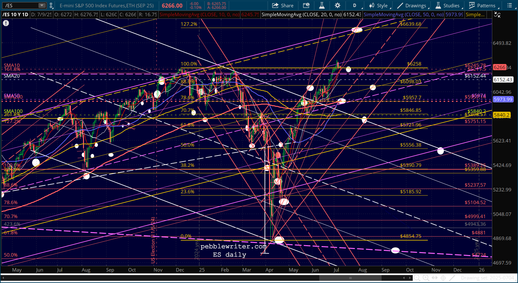The height and width of the screenshot is (283, 518).
Task: Click the SimpleMovingAvg (CLOSE, 10, 0, no) label
Action: [x=199, y=15]
